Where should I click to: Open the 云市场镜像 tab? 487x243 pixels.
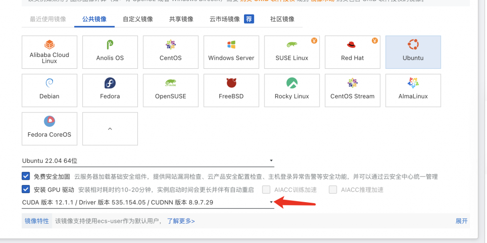coord(225,19)
